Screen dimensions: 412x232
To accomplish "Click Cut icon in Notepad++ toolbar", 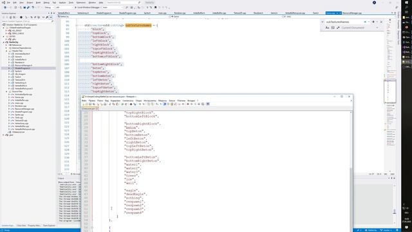I will click(110, 104).
